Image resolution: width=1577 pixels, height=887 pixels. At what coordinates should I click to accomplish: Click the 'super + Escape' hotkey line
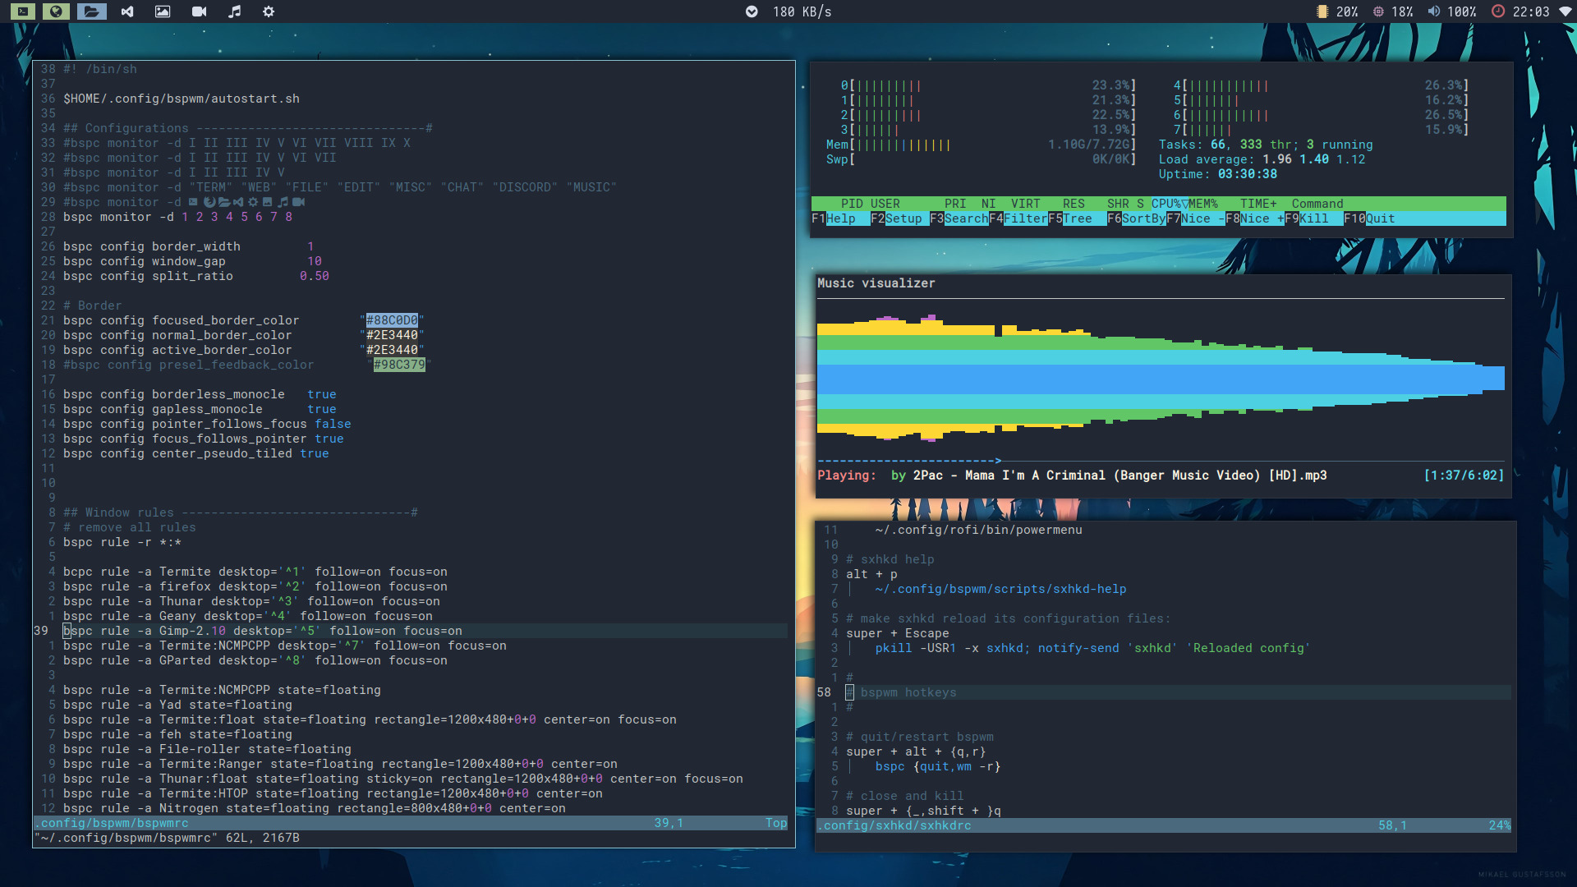(x=898, y=633)
